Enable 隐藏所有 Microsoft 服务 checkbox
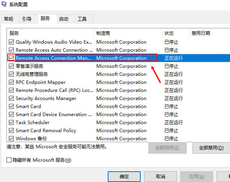Viewport: 230px width, 182px height. click(x=9, y=160)
